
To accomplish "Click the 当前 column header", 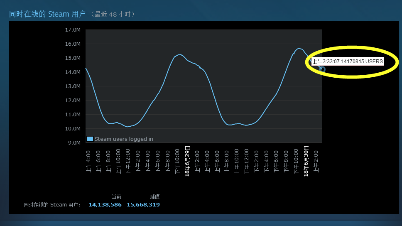I will pyautogui.click(x=116, y=197).
